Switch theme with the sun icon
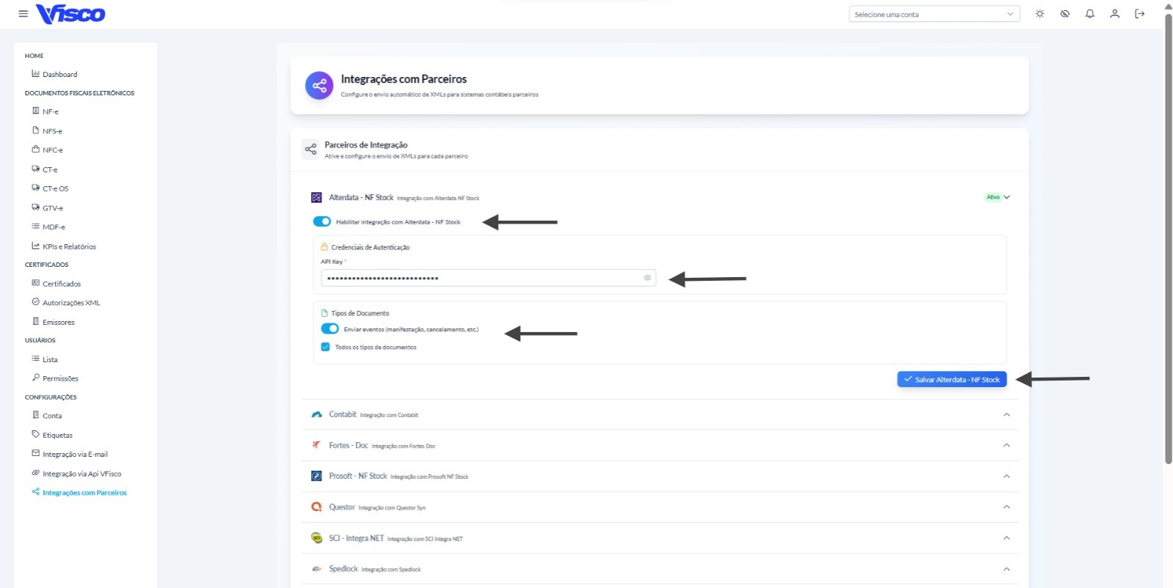 pos(1039,14)
